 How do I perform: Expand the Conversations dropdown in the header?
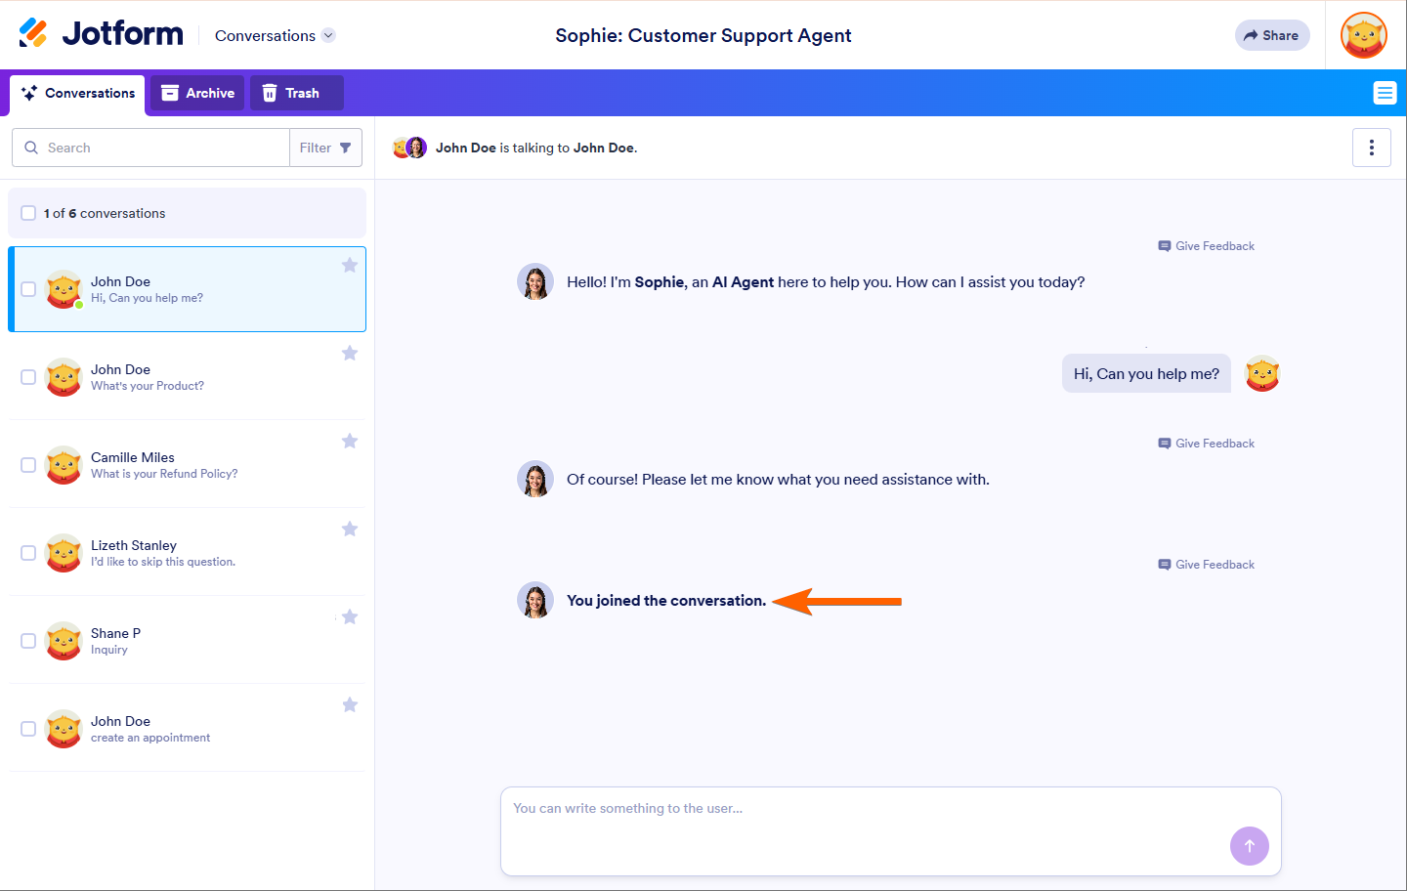275,36
